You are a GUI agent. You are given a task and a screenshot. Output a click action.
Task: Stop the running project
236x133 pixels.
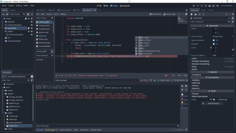[x=202, y=6]
